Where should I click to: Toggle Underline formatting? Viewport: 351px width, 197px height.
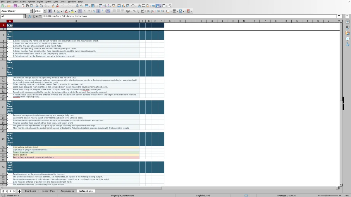pos(58,11)
